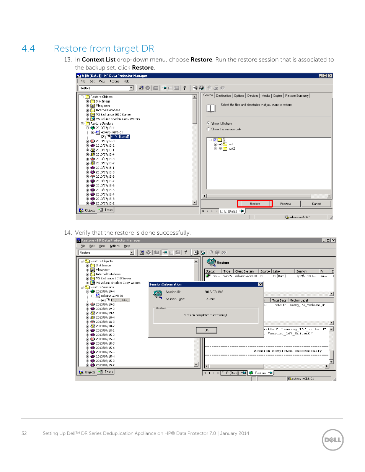The width and height of the screenshot is (365, 472).
Task: Open the Restore context list dropdown in the E: [Data] window
Action: [x=131, y=88]
